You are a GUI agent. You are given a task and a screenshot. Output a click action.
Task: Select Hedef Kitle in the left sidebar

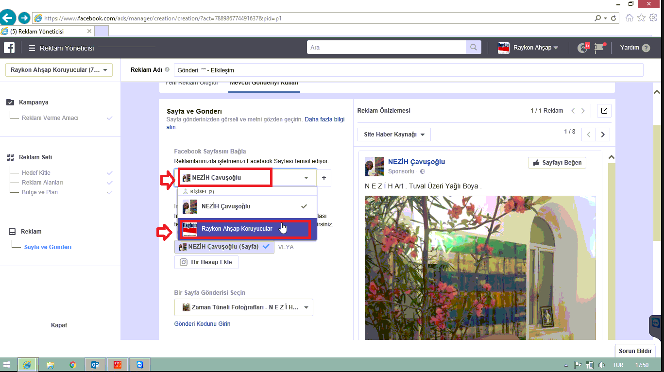click(36, 173)
